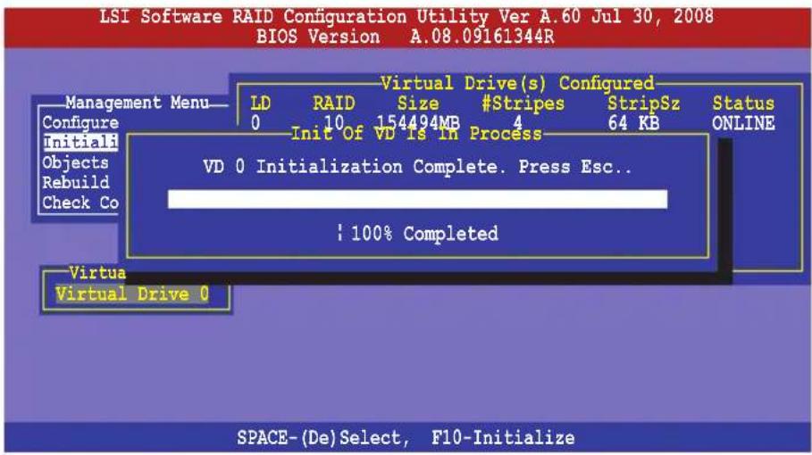812x455 pixels.
Task: Click the Management Menu title
Action: pos(138,103)
